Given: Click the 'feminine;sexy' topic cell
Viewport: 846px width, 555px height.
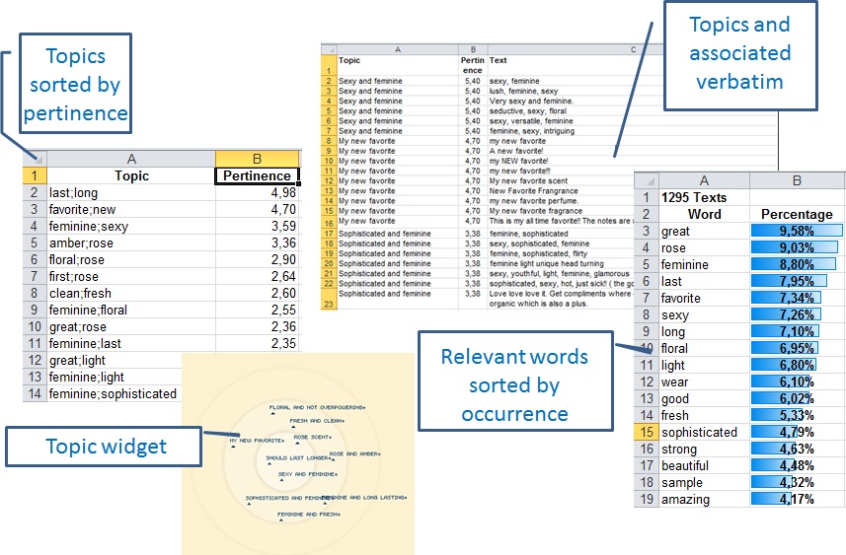Looking at the screenshot, I should [131, 227].
